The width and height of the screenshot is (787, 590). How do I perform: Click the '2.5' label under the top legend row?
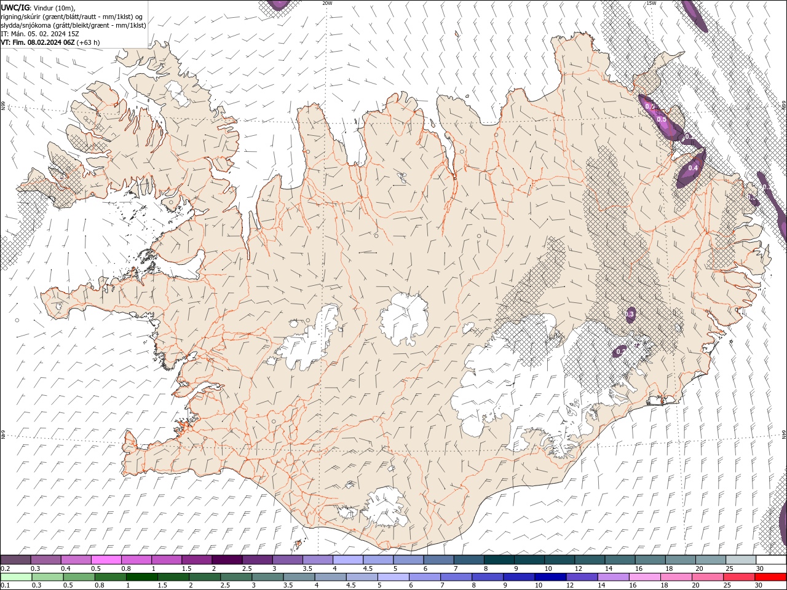pyautogui.click(x=247, y=568)
